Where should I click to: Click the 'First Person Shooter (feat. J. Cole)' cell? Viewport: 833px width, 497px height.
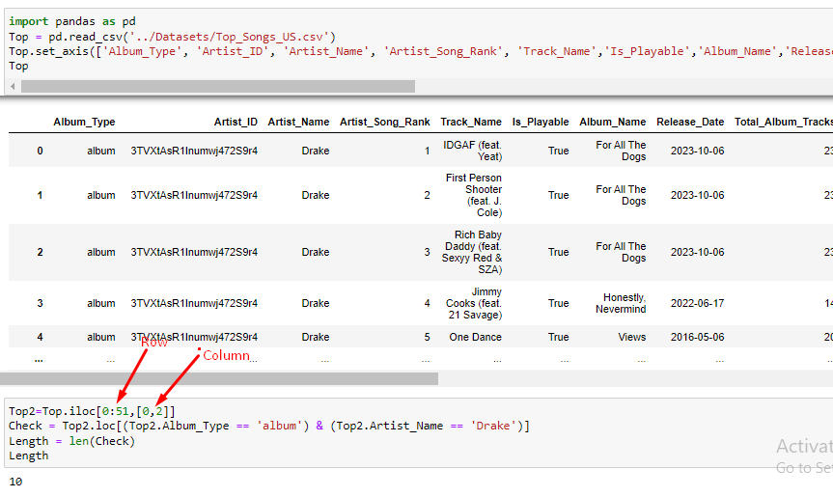[x=473, y=195]
